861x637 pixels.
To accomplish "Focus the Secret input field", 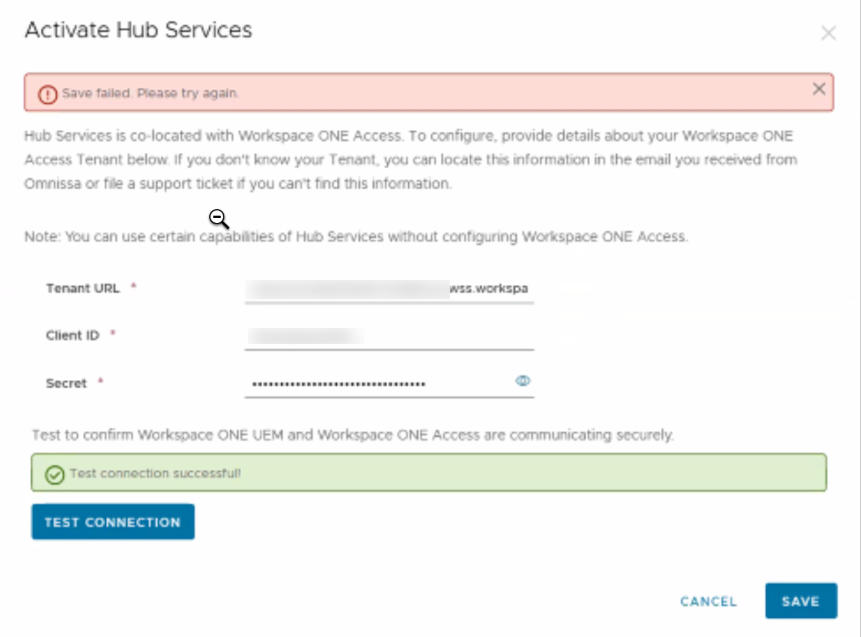I will [x=388, y=383].
